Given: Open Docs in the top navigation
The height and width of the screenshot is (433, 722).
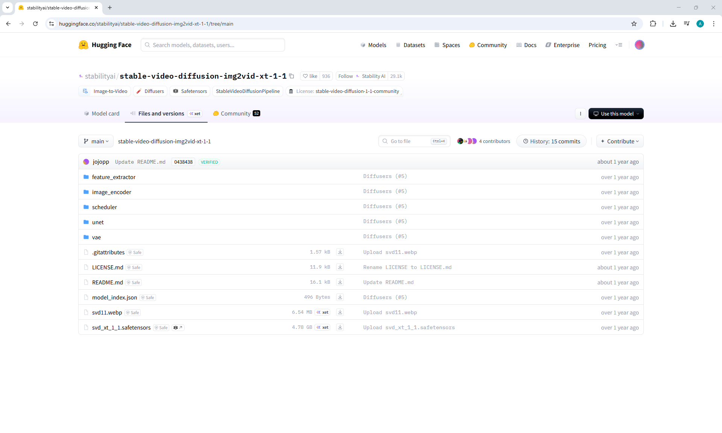Looking at the screenshot, I should (x=526, y=45).
